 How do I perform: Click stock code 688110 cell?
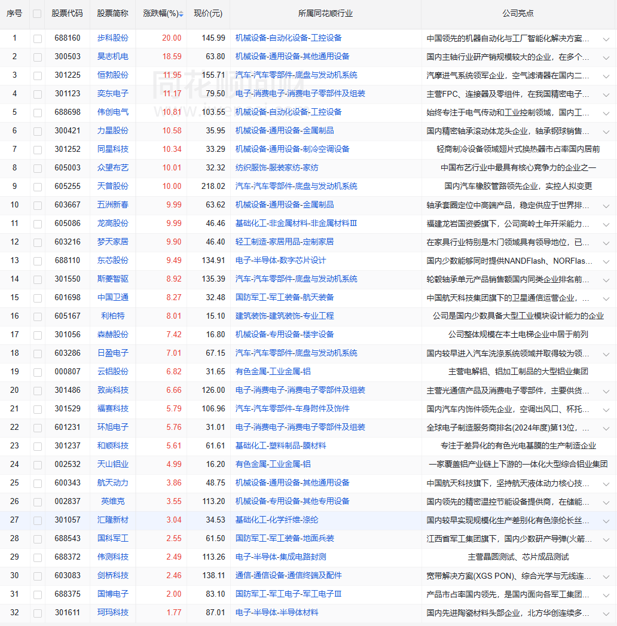tap(67, 261)
